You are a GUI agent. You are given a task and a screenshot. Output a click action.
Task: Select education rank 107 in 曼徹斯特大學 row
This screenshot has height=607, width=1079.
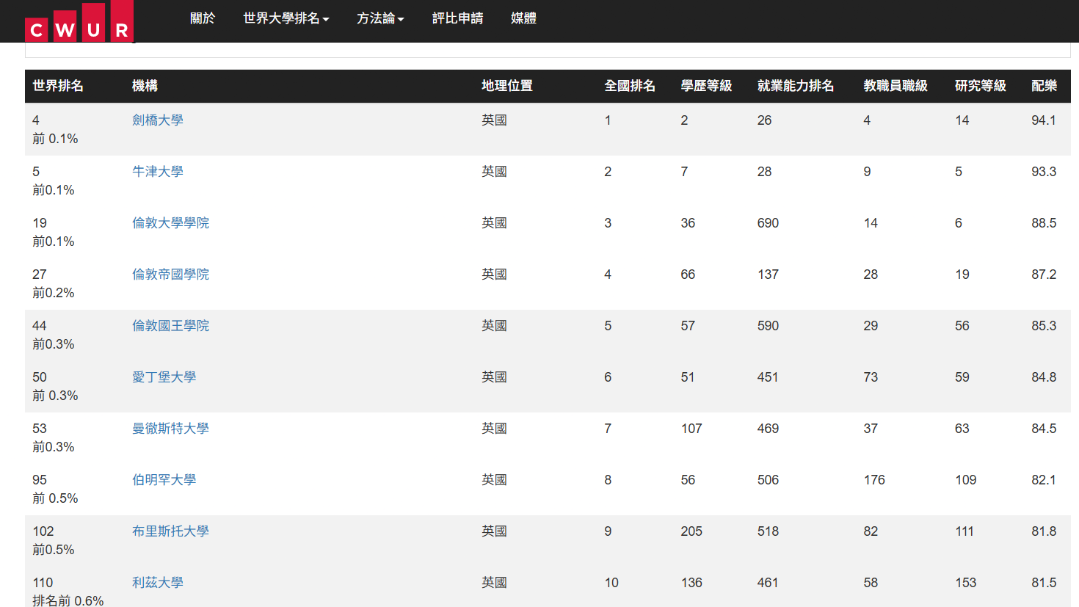tap(691, 429)
